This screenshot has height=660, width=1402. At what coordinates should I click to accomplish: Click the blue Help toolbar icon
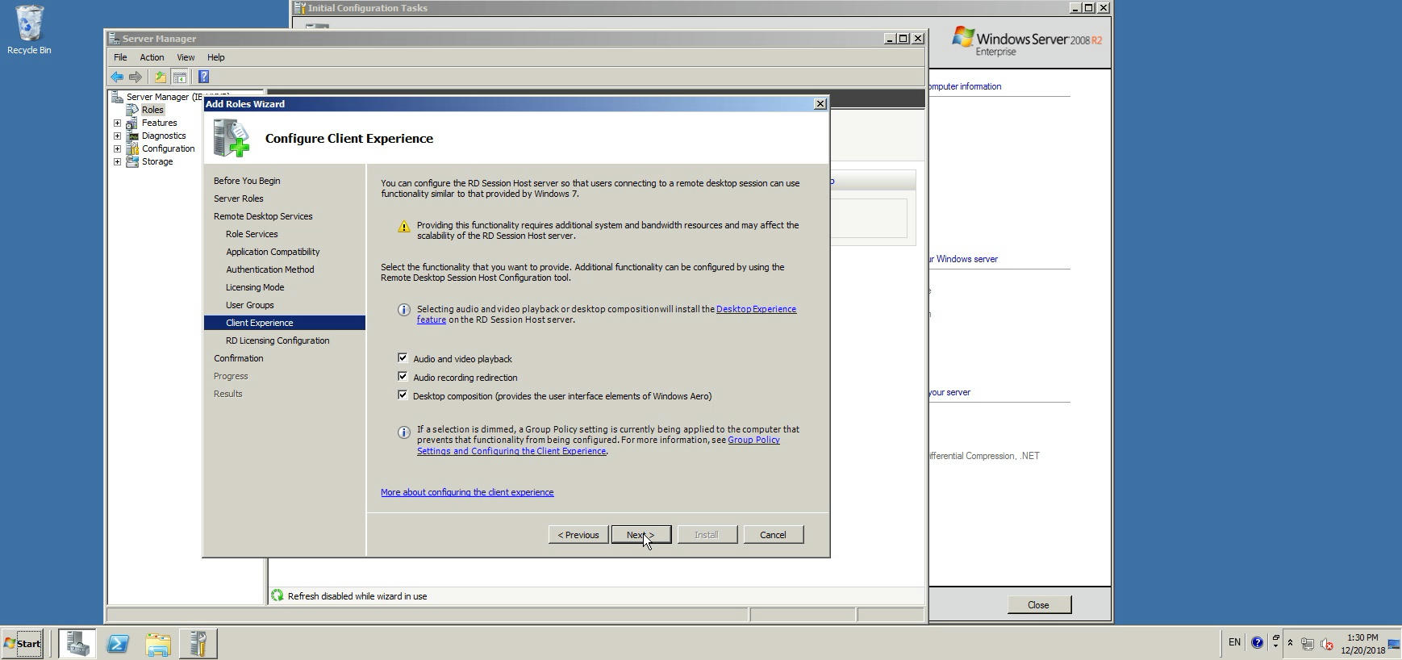(x=203, y=77)
